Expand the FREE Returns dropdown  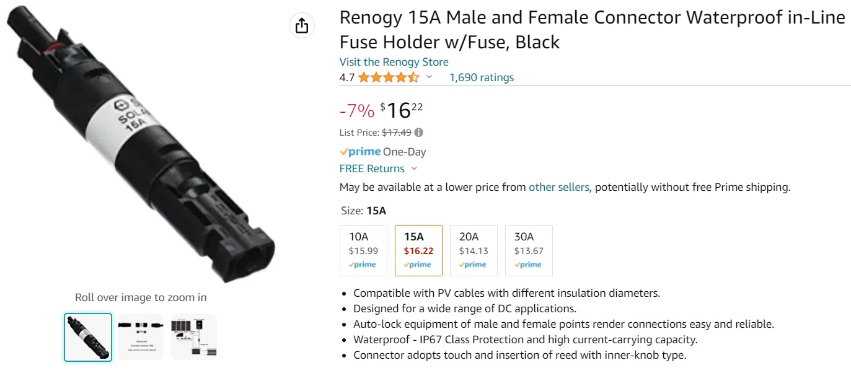pyautogui.click(x=415, y=169)
